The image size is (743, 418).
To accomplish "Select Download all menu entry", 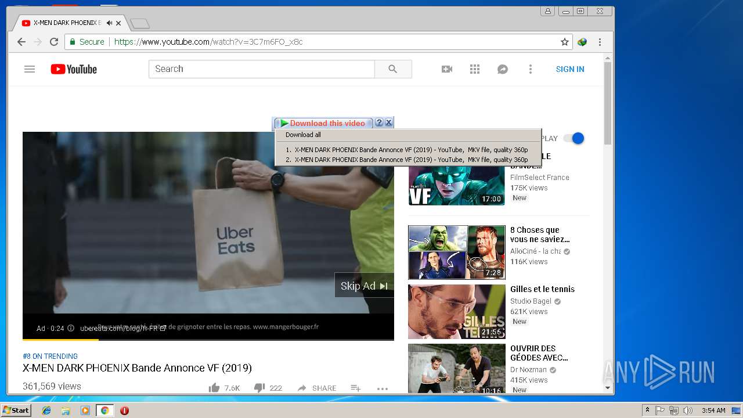I will [408, 135].
